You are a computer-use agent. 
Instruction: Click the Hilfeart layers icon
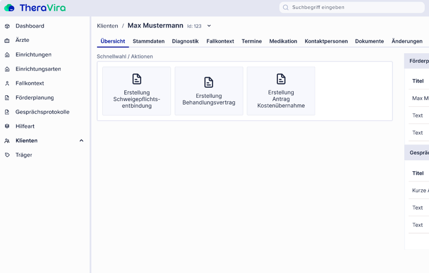click(x=7, y=127)
